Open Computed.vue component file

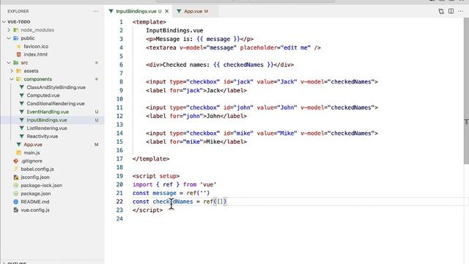click(43, 95)
